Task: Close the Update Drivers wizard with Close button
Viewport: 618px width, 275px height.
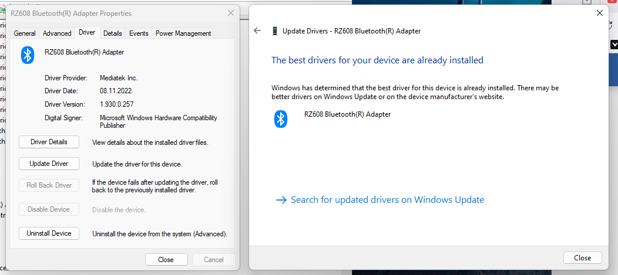Action: (x=583, y=258)
